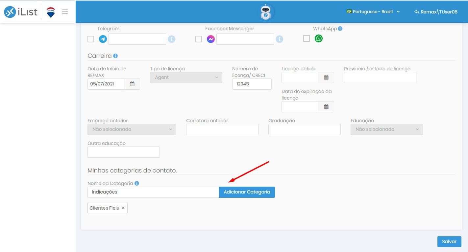Image resolution: width=468 pixels, height=252 pixels.
Task: Click the Número de licença/CRECI field
Action: [252, 84]
